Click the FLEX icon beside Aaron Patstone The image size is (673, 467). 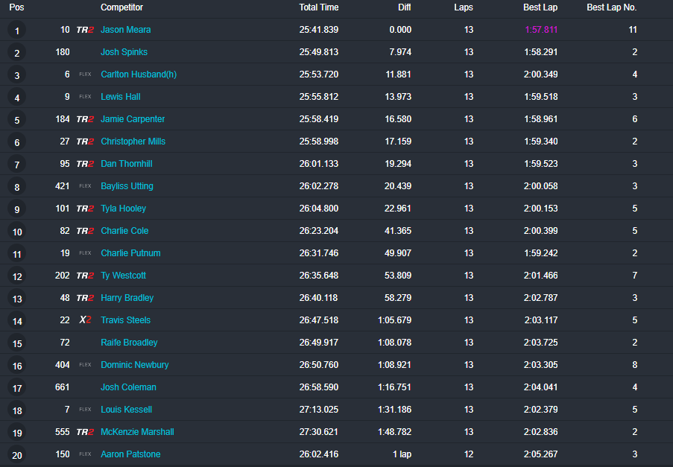coord(85,454)
